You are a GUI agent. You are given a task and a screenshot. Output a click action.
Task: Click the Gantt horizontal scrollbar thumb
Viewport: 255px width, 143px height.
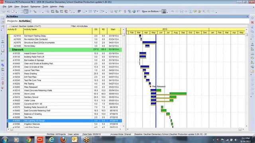coord(240,129)
